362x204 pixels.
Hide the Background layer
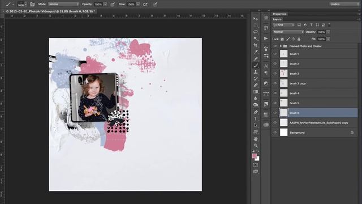click(275, 133)
